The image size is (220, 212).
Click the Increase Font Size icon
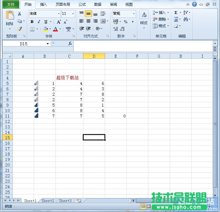(x=59, y=22)
